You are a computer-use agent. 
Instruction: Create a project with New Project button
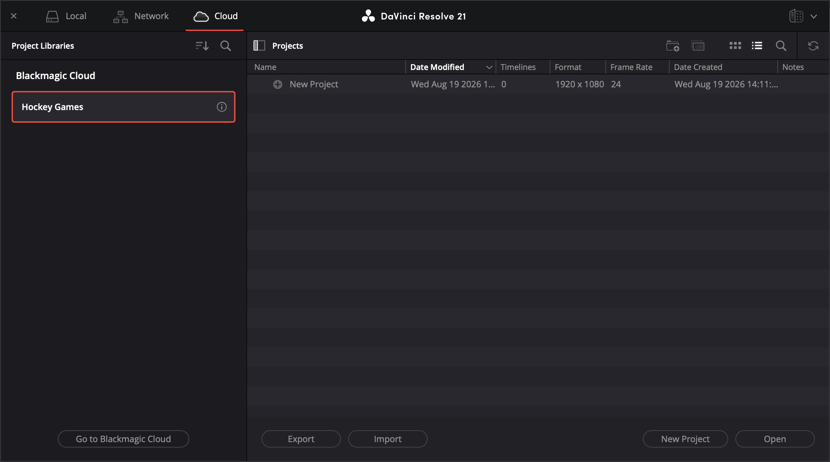pos(686,439)
